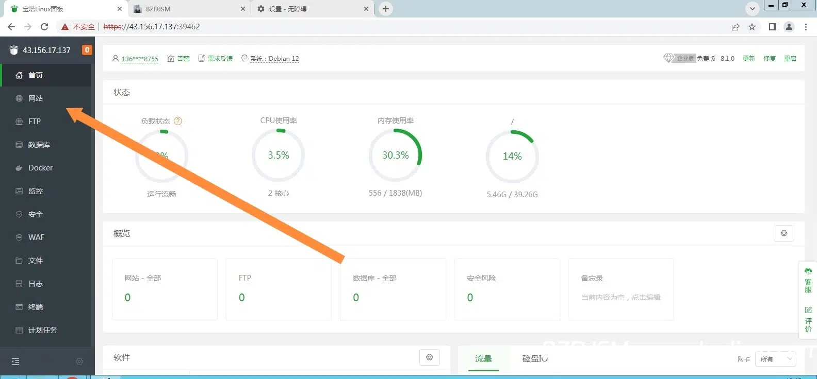Click the 数据库 - 全部 overview card

click(x=393, y=289)
